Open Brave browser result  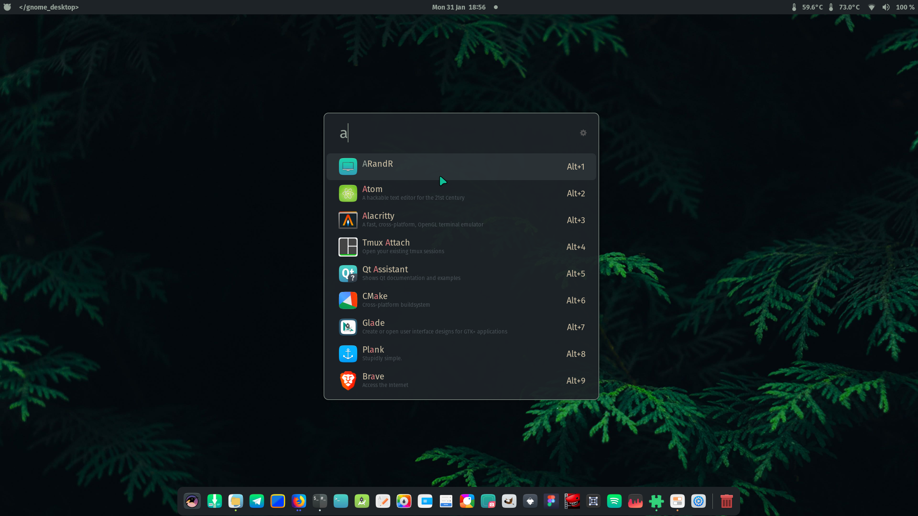tap(461, 381)
